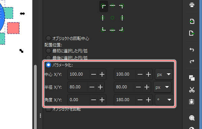
Task: Decrease 角度 end value 180.00
Action: pyautogui.click(x=140, y=100)
